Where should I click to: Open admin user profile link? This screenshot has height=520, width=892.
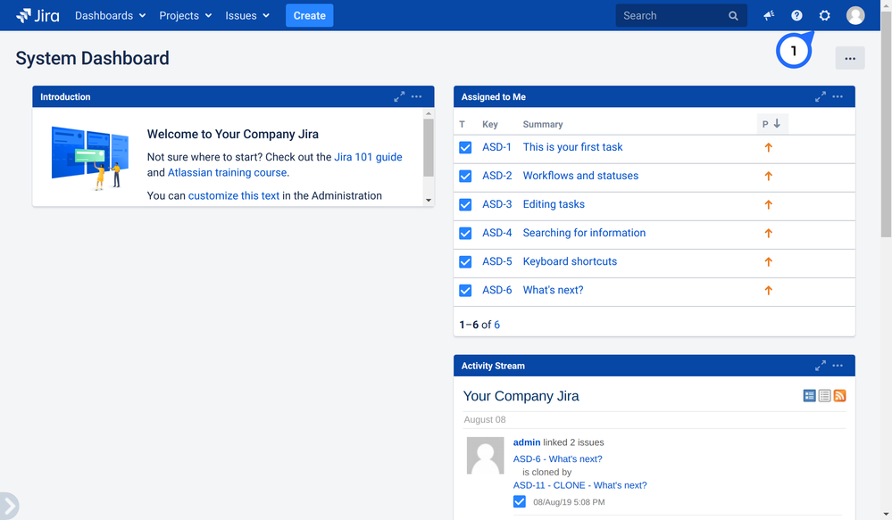(x=527, y=442)
